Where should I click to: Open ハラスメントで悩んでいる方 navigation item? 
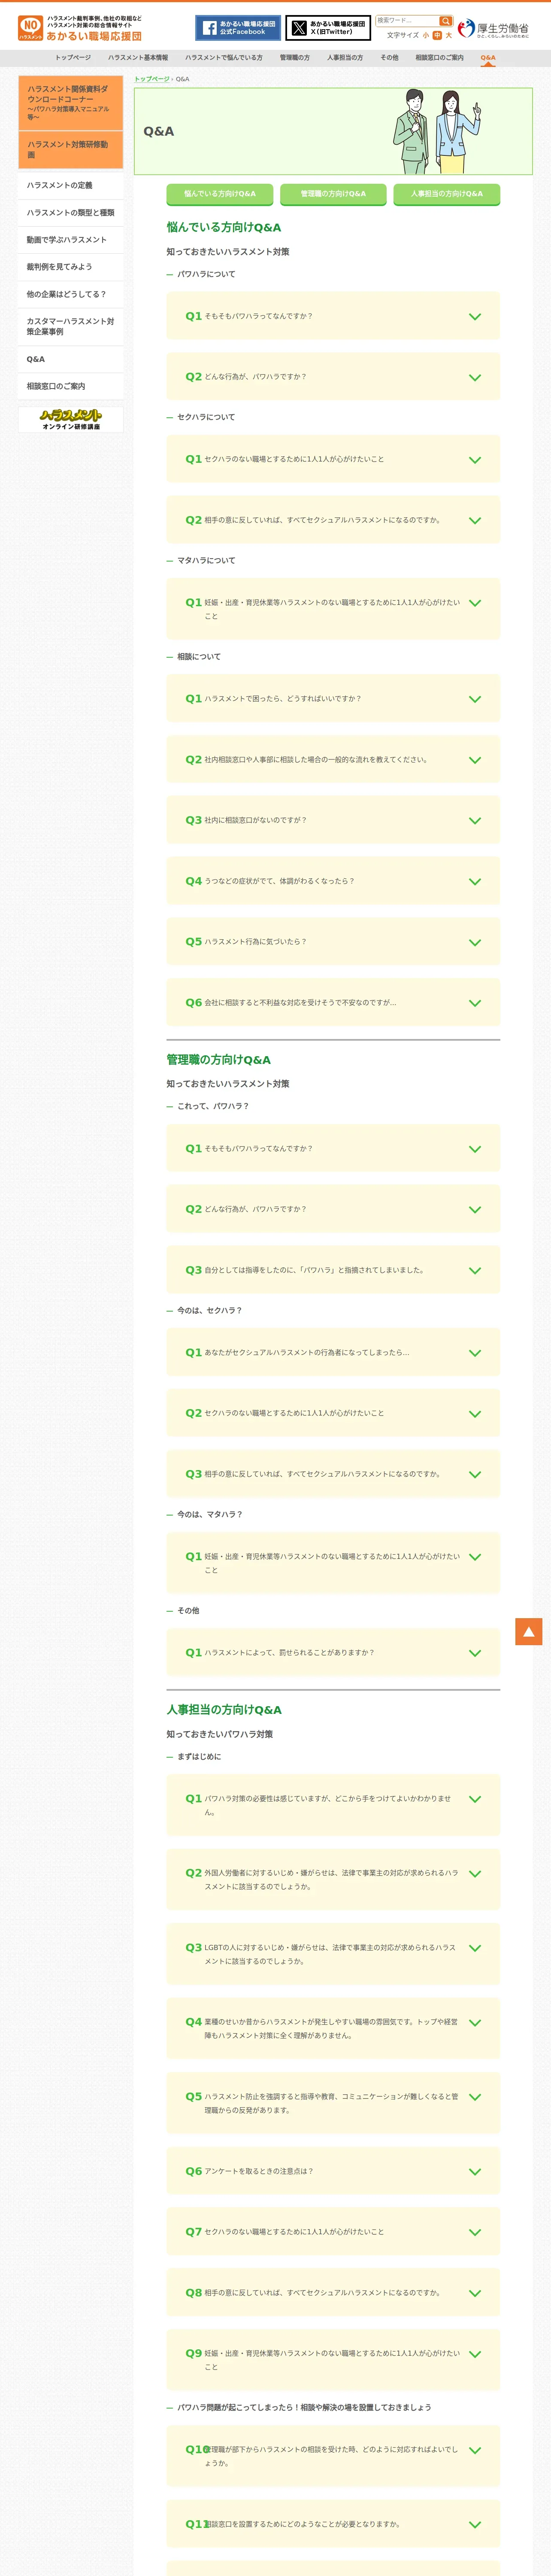224,58
